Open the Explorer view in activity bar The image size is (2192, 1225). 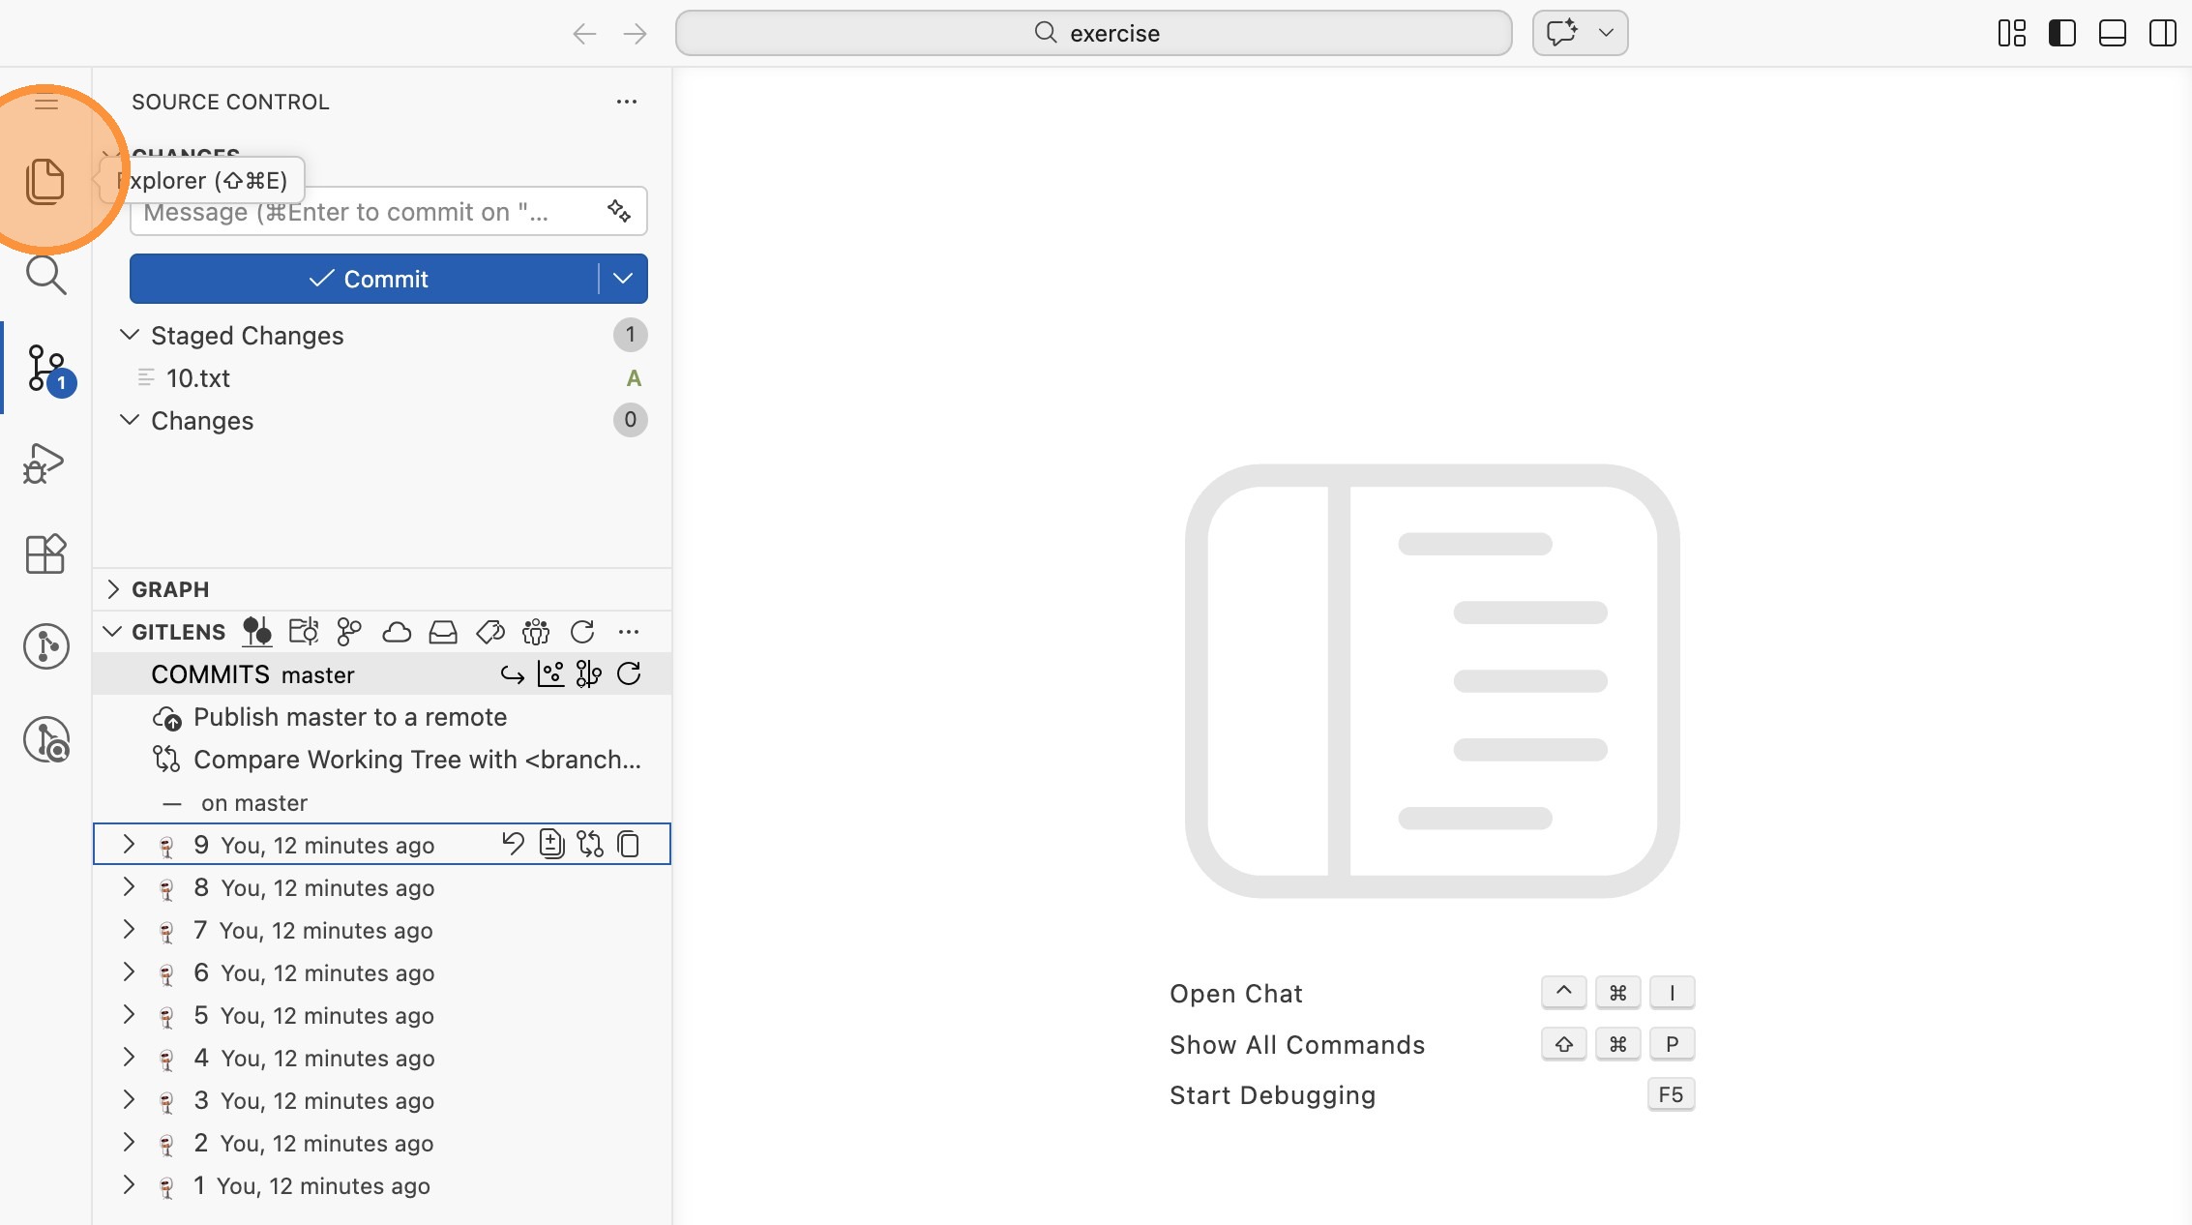44,181
